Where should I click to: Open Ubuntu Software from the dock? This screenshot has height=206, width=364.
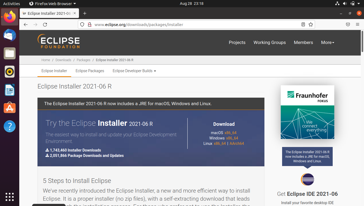9,108
